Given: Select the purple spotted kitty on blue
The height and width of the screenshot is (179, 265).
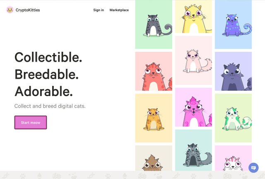Looking at the screenshot, I should 233,24.
